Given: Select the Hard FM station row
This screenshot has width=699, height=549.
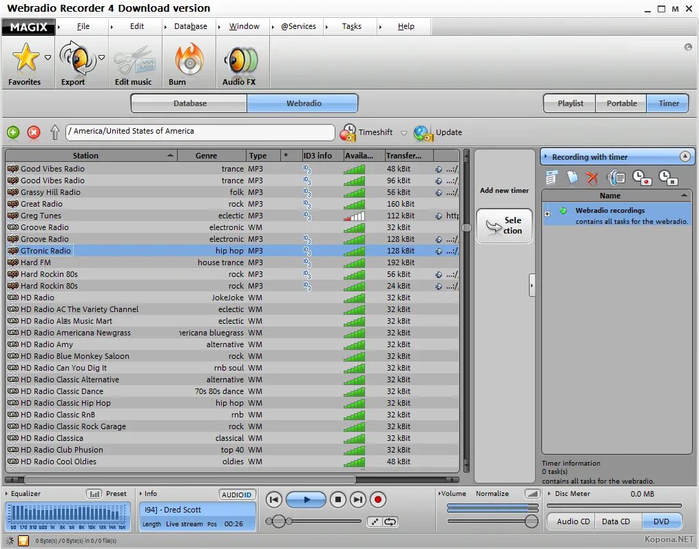Looking at the screenshot, I should (232, 262).
